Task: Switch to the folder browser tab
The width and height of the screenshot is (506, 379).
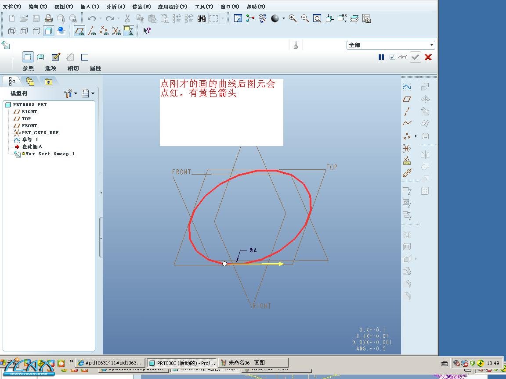Action: point(30,81)
